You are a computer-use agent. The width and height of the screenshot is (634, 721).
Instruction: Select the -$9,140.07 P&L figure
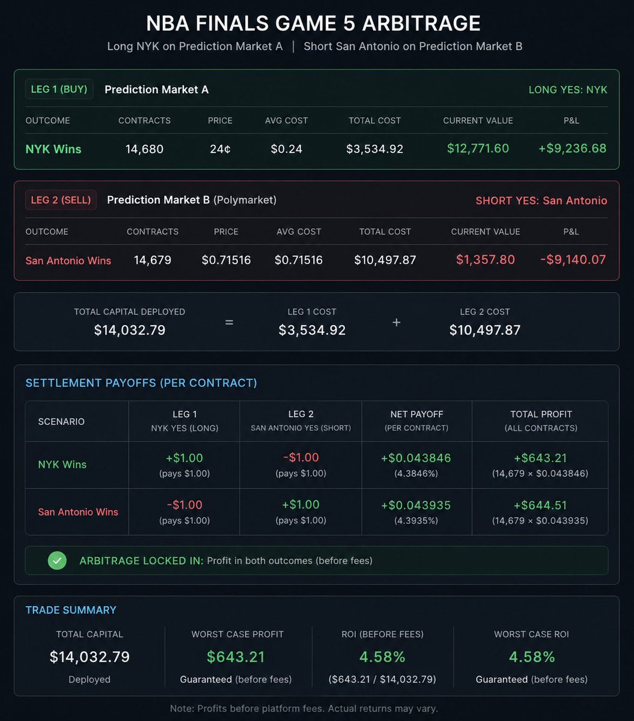tap(572, 260)
